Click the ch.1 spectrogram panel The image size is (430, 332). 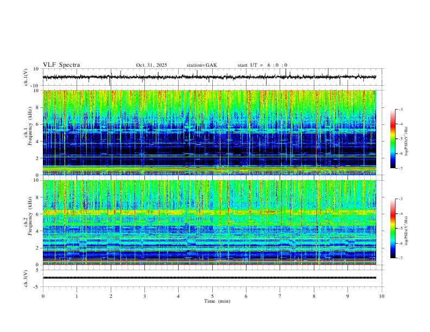210,132
